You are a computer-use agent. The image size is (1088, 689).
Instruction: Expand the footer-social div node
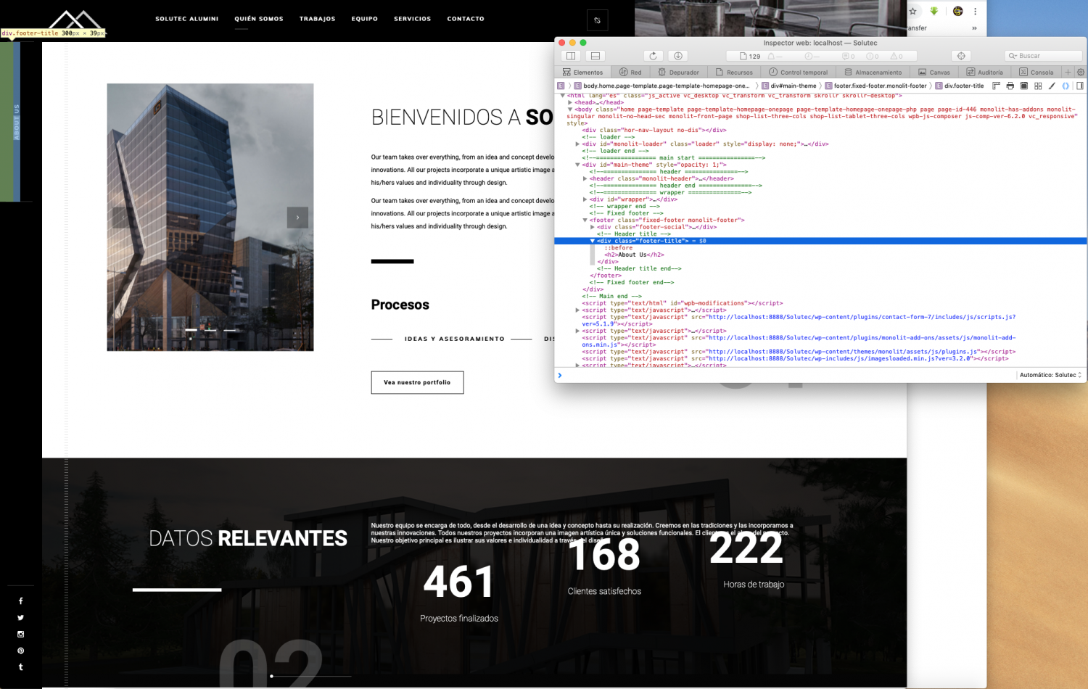(593, 227)
